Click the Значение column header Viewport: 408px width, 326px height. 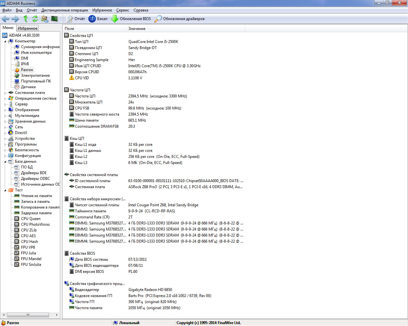click(186, 29)
